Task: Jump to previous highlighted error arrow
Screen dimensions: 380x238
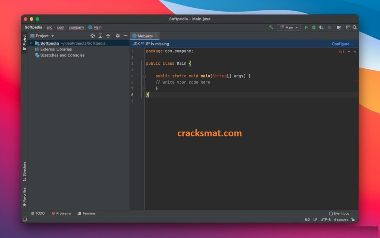Action: pos(349,52)
